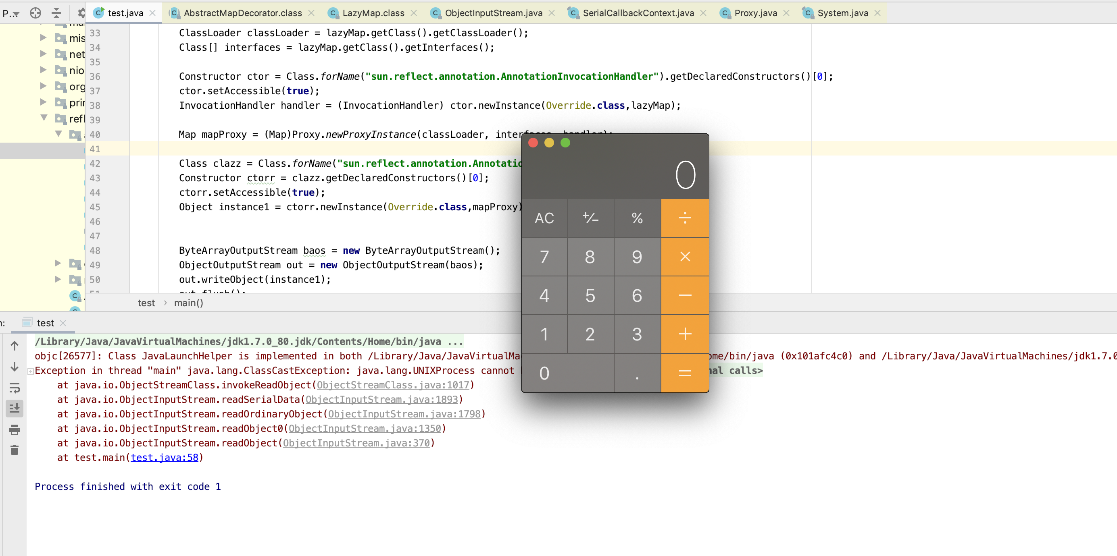Click the trash Clear All icon in console
Image resolution: width=1117 pixels, height=556 pixels.
tap(14, 450)
